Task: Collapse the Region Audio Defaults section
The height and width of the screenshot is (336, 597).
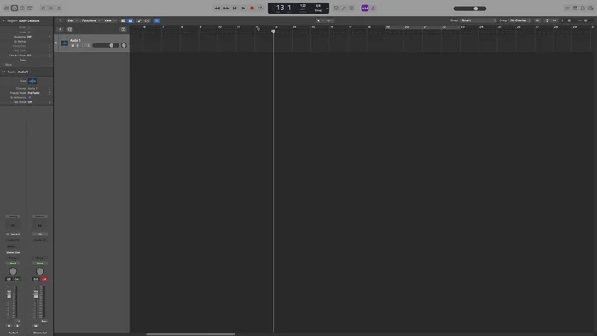Action: [x=3, y=20]
